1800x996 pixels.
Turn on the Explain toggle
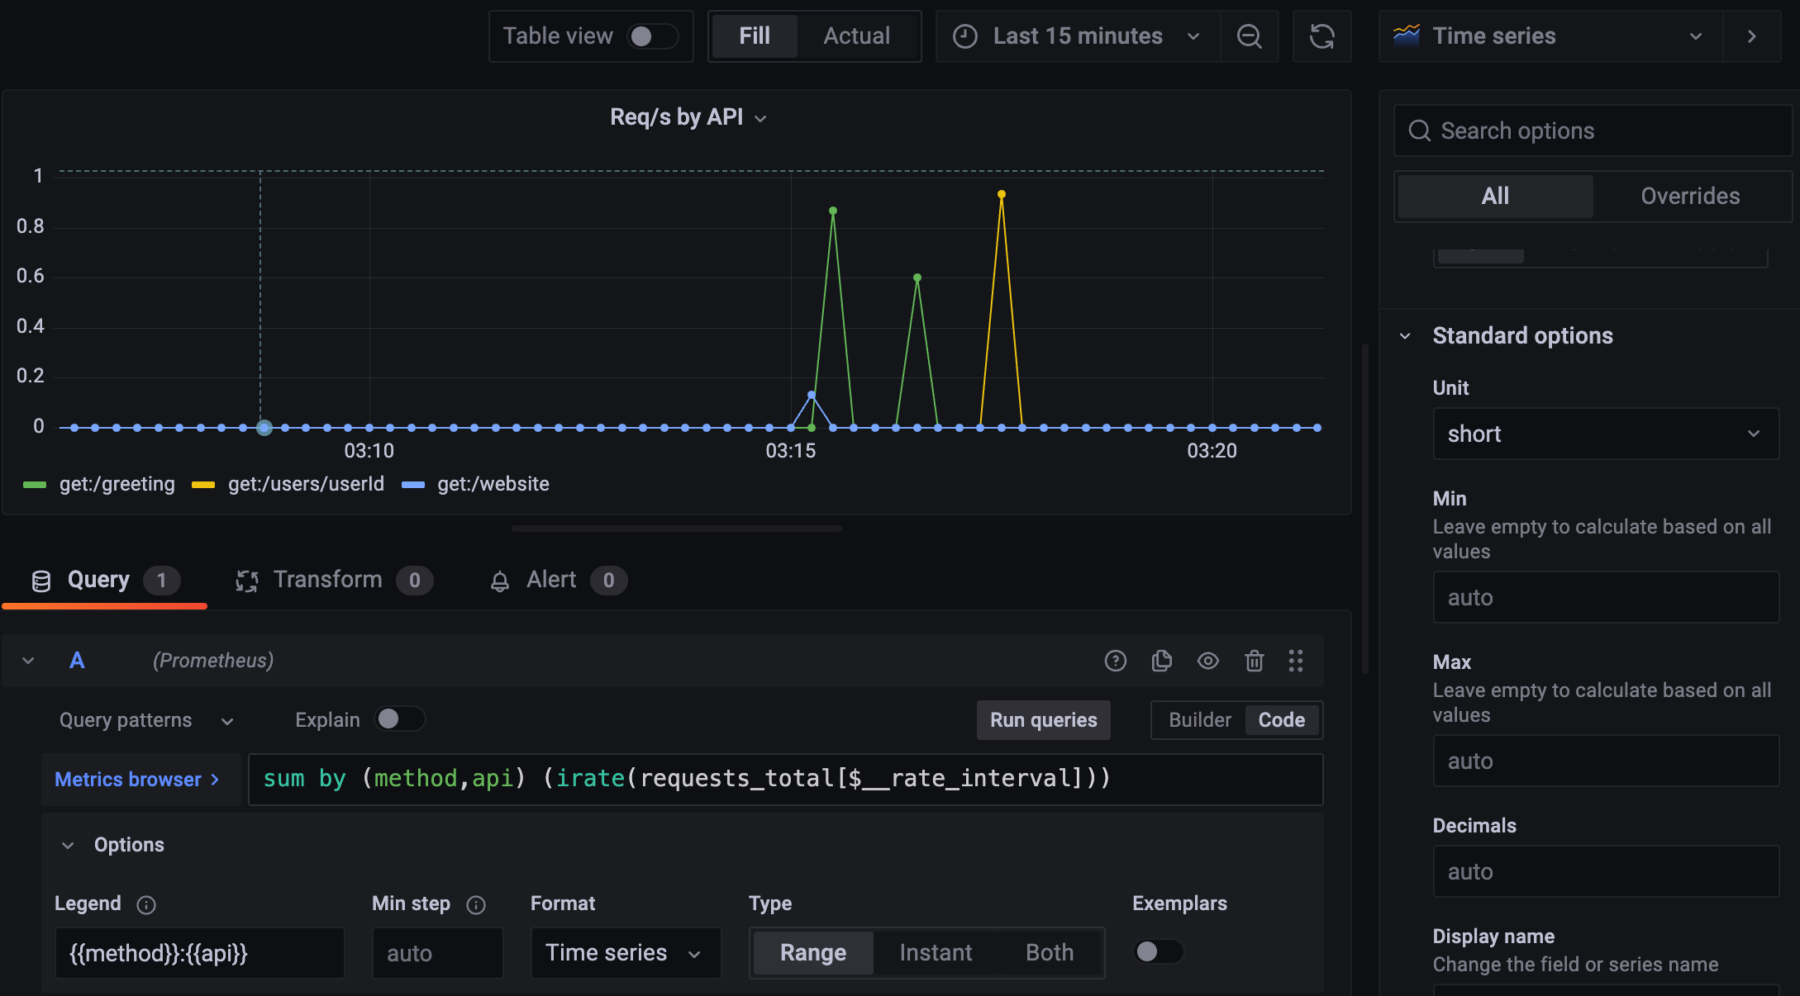(x=399, y=719)
